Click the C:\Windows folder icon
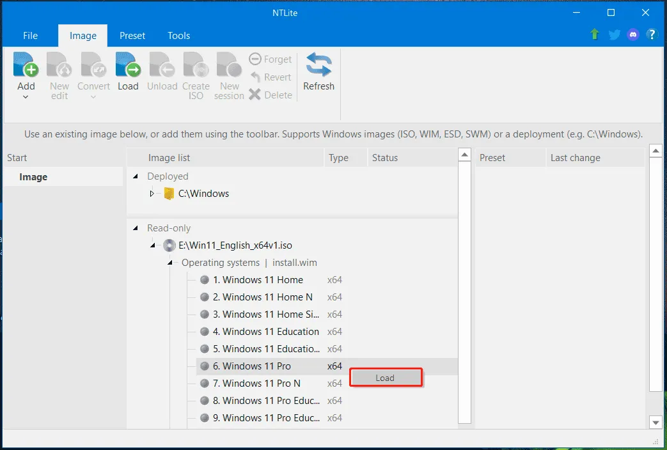The height and width of the screenshot is (450, 667). pyautogui.click(x=169, y=194)
